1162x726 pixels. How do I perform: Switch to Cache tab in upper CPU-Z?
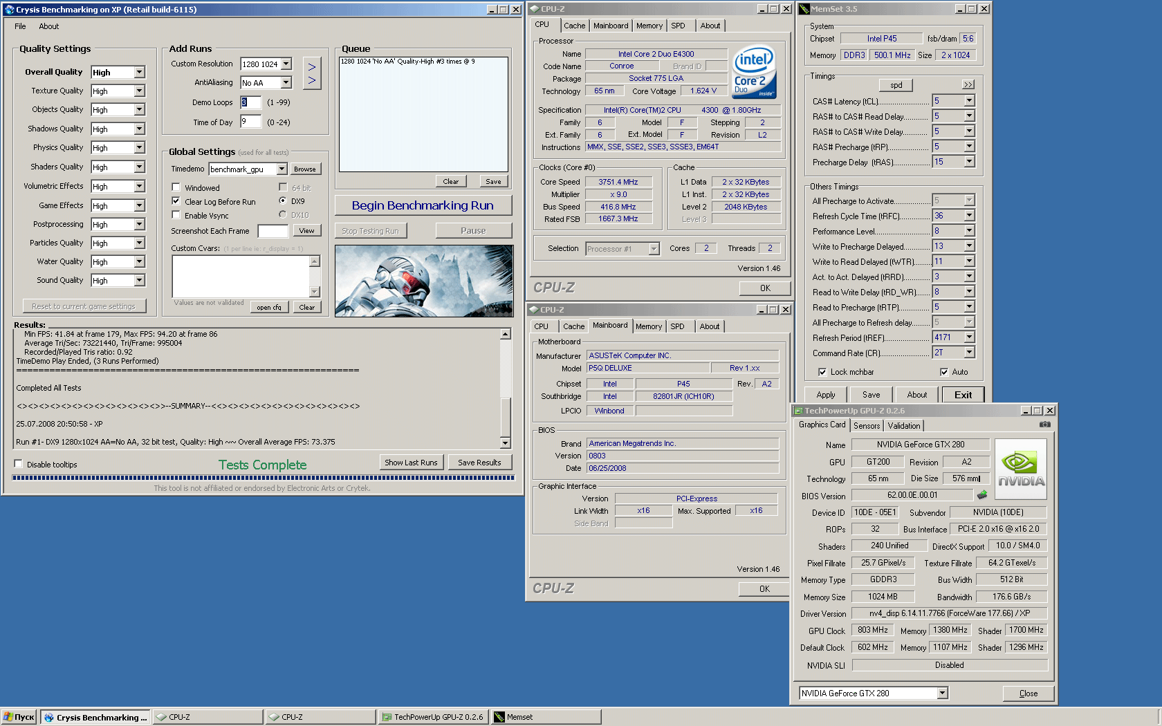pos(574,26)
